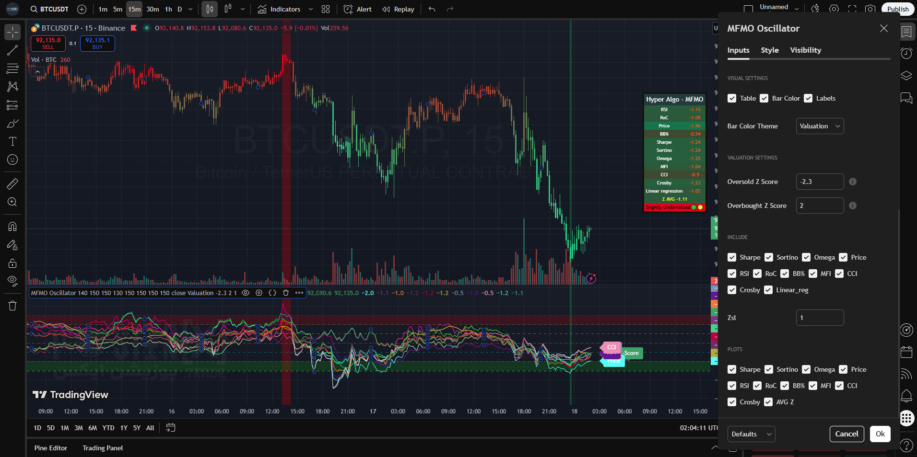
Task: Switch to the Visibility tab
Action: click(x=805, y=50)
